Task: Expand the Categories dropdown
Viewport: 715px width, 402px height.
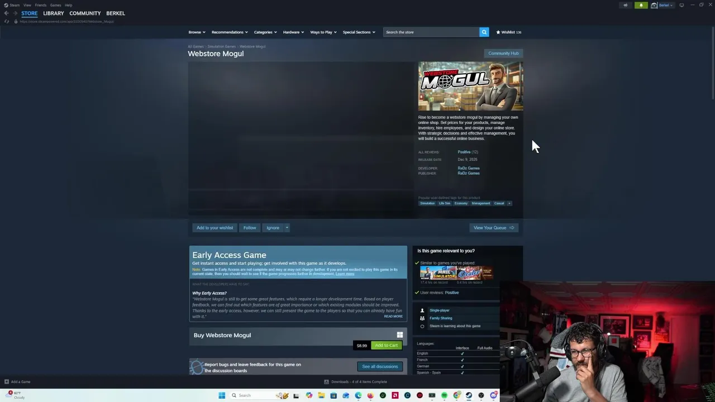Action: [x=265, y=32]
